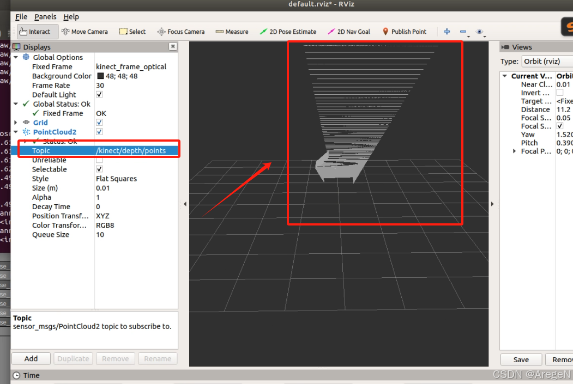
Task: Click the Remove display button
Action: 116,358
